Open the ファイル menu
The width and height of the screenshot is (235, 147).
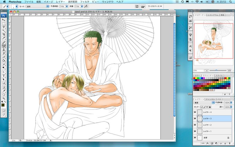29,2
